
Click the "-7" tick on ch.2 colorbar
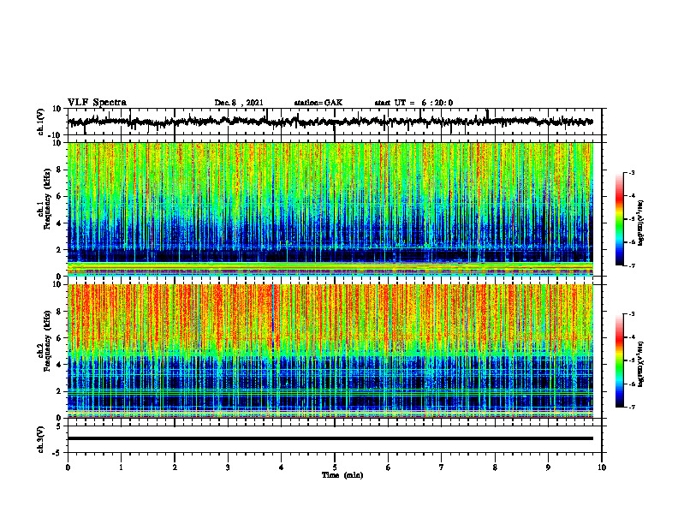click(632, 407)
